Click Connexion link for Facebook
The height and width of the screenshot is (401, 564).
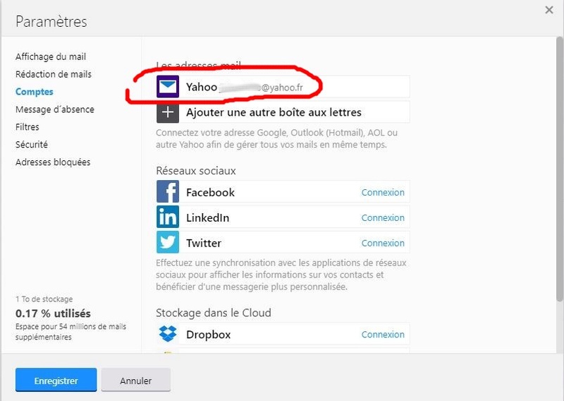[383, 193]
